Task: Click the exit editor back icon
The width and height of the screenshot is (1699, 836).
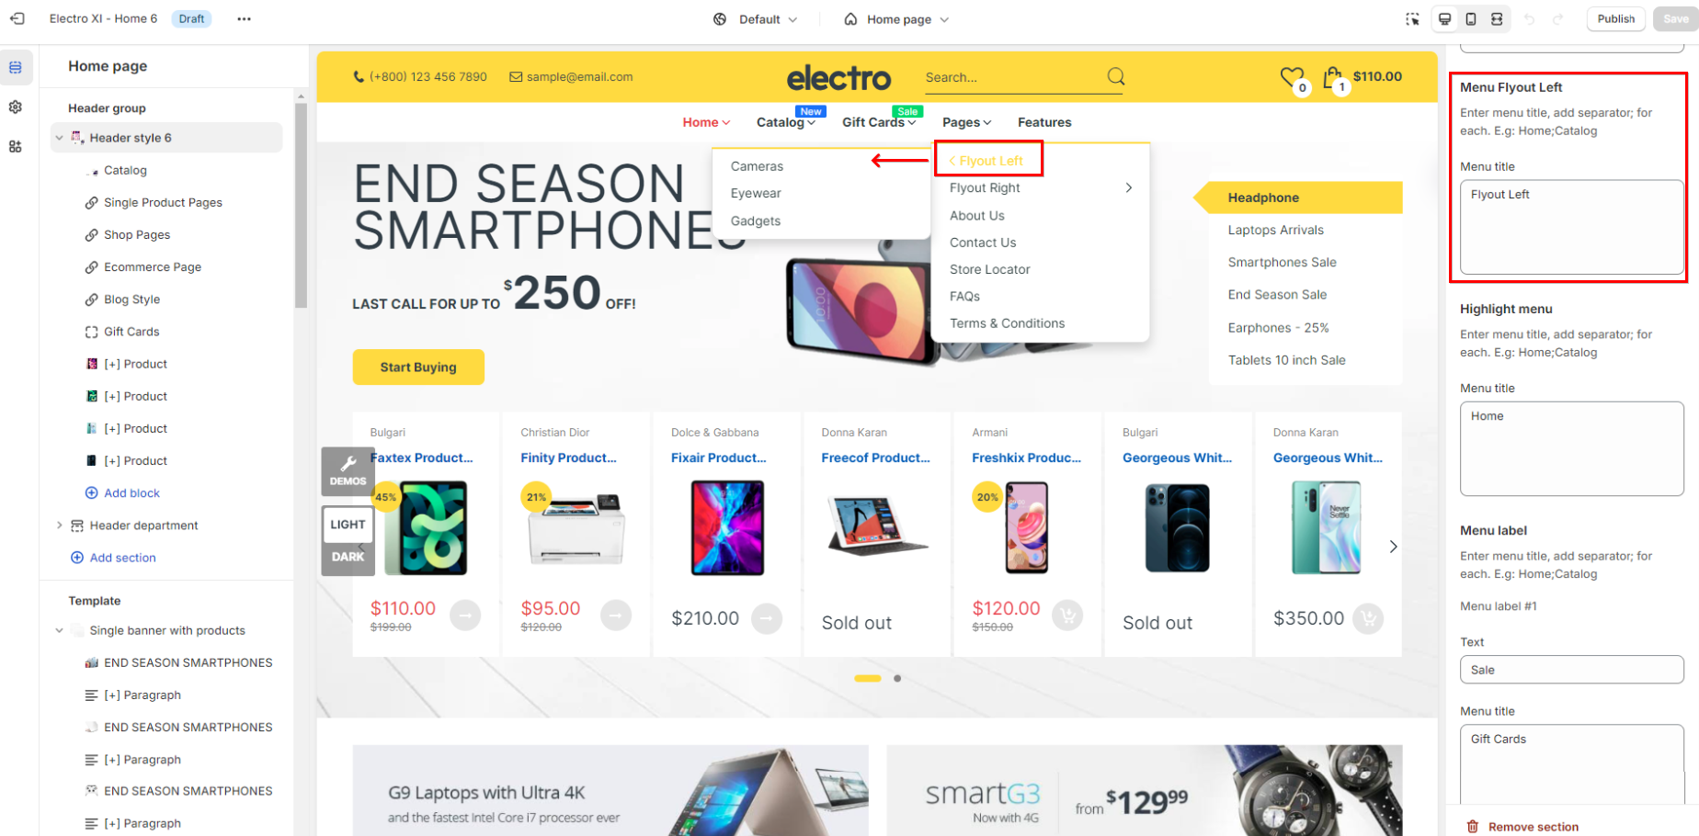Action: click(17, 18)
